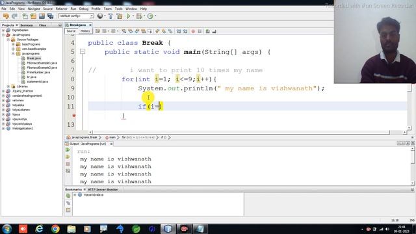Select the JQuery_Practice project
The width and height of the screenshot is (416, 234).
(22, 91)
